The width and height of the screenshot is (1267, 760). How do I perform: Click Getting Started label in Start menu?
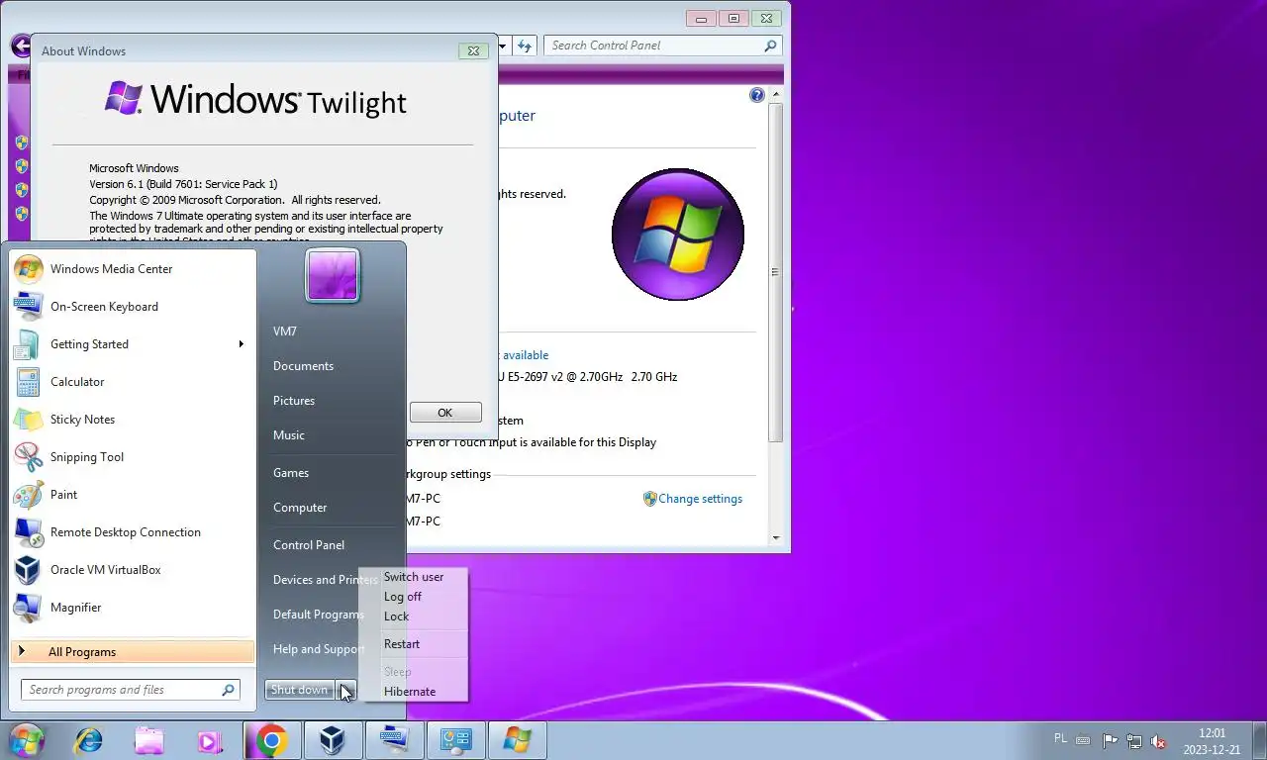[x=90, y=344]
